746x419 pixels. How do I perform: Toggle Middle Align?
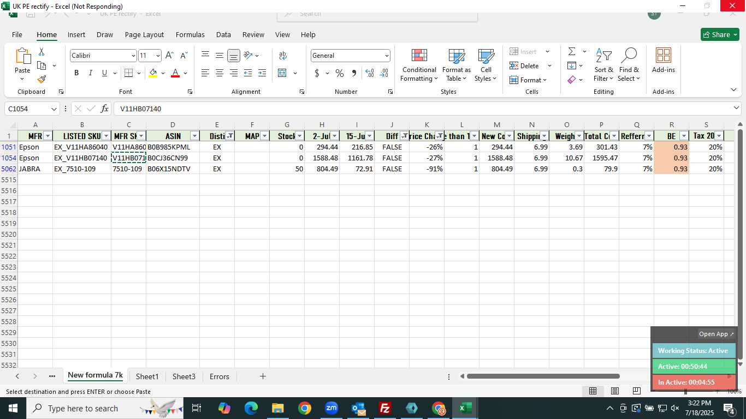(219, 56)
